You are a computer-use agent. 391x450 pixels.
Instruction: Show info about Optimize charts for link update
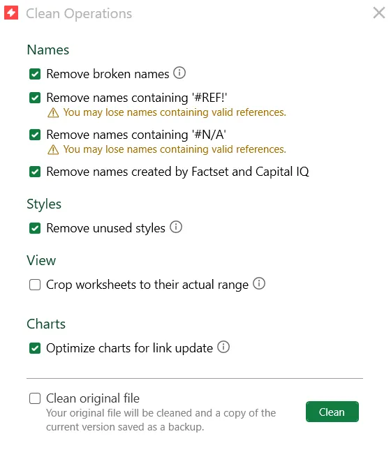tap(223, 347)
